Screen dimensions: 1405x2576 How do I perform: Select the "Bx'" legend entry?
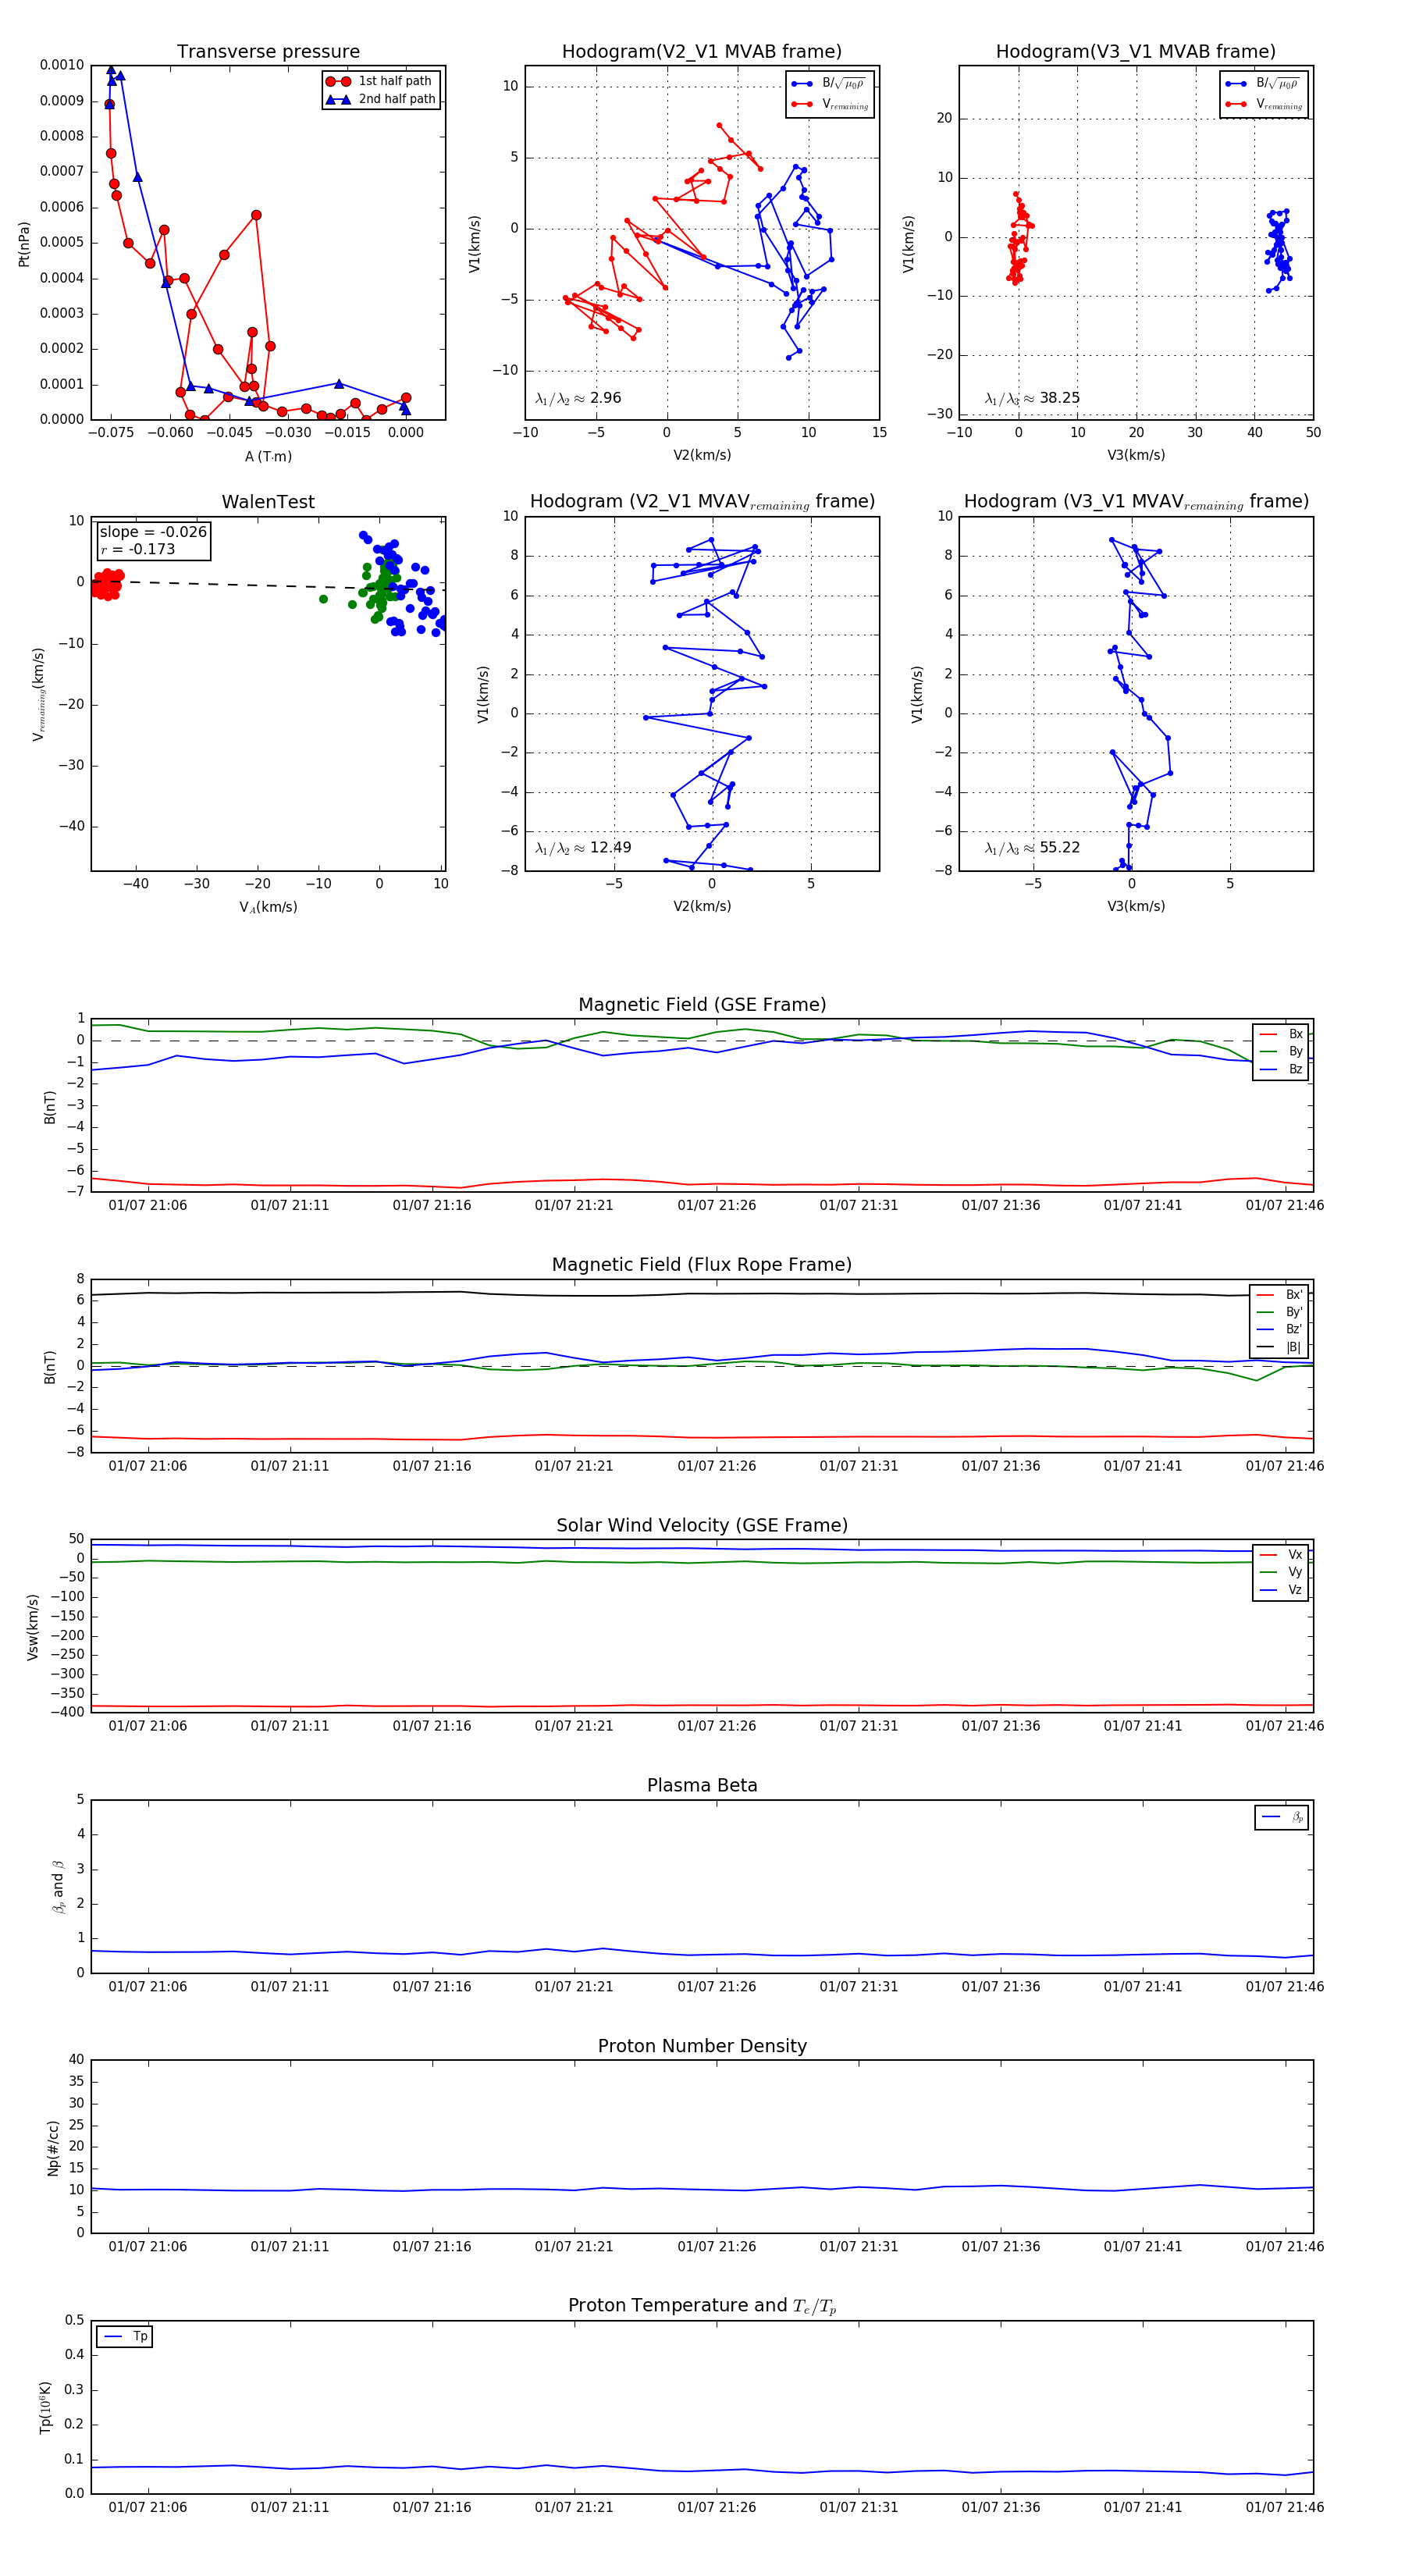1280,1294
